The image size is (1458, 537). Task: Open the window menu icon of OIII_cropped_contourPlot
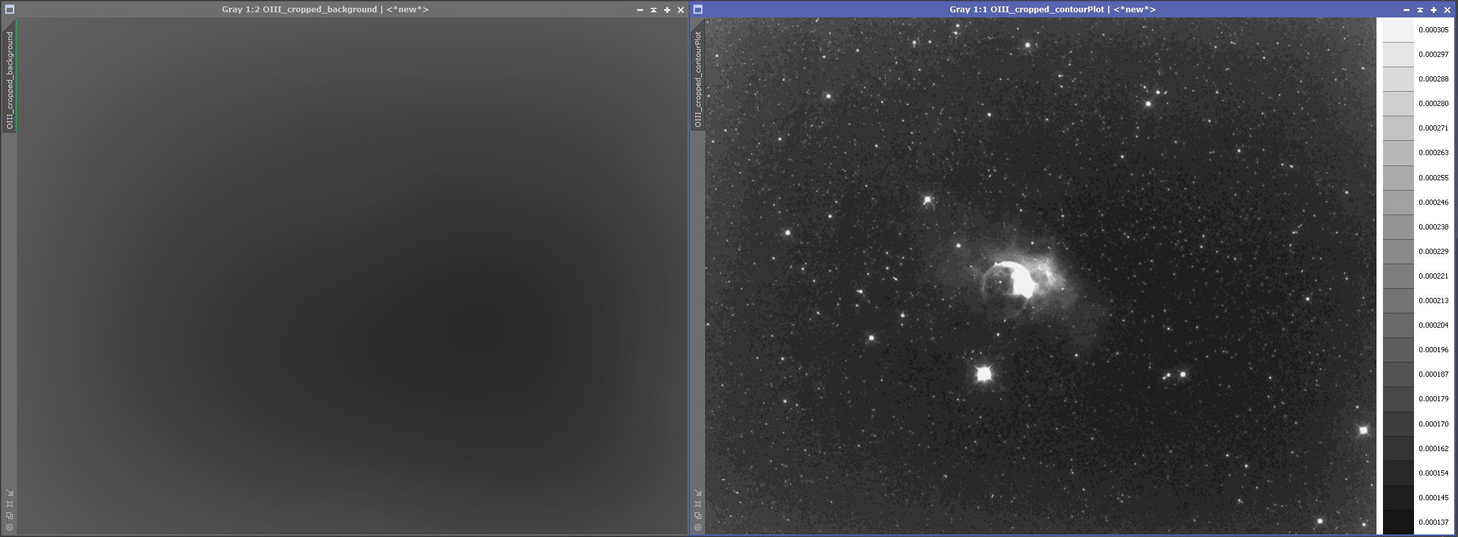[x=698, y=10]
